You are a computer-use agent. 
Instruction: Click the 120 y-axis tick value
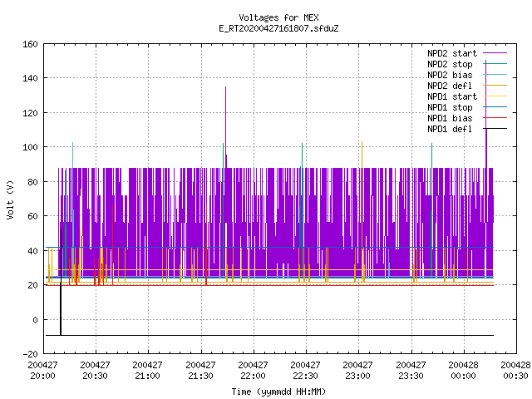click(x=30, y=113)
